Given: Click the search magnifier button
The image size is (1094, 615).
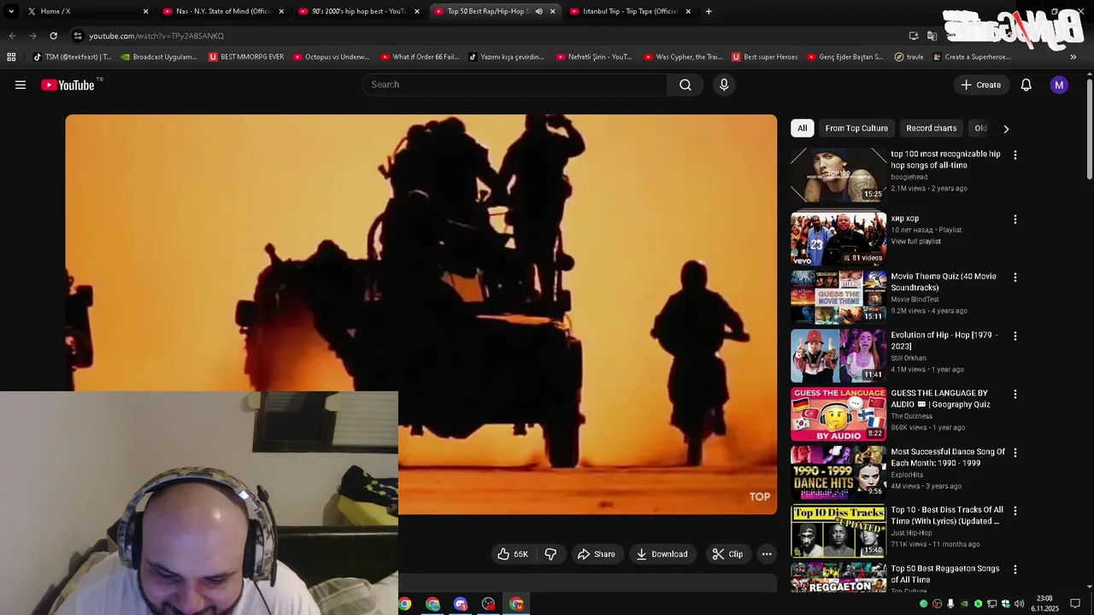Looking at the screenshot, I should pyautogui.click(x=685, y=85).
